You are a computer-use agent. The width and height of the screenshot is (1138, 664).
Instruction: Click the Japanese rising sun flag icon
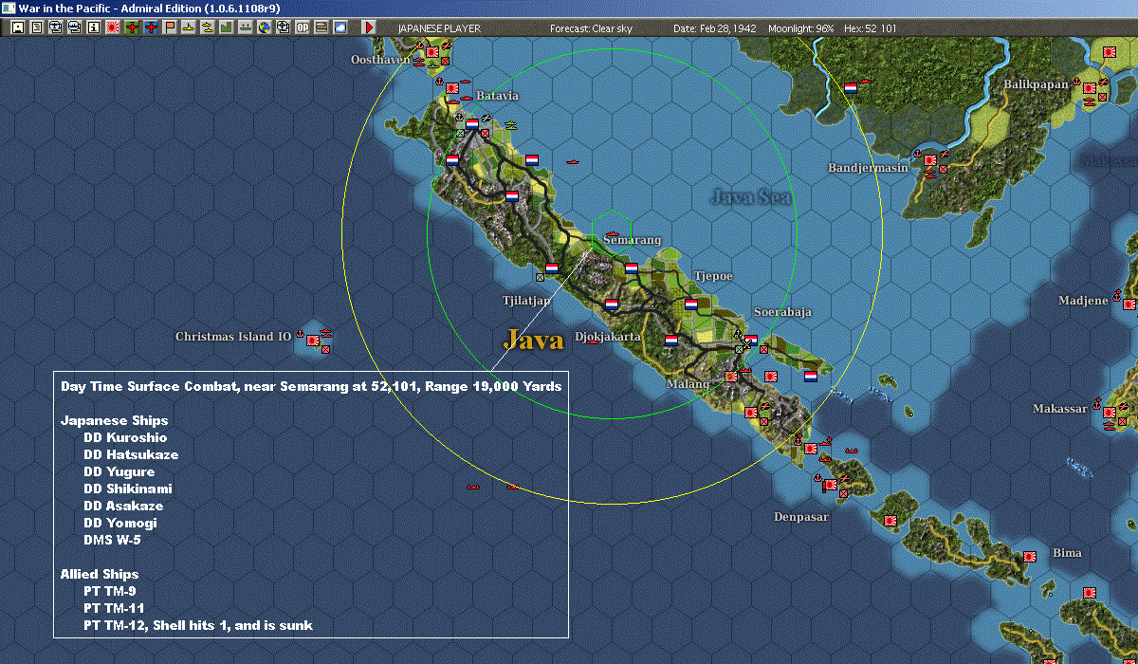[112, 28]
